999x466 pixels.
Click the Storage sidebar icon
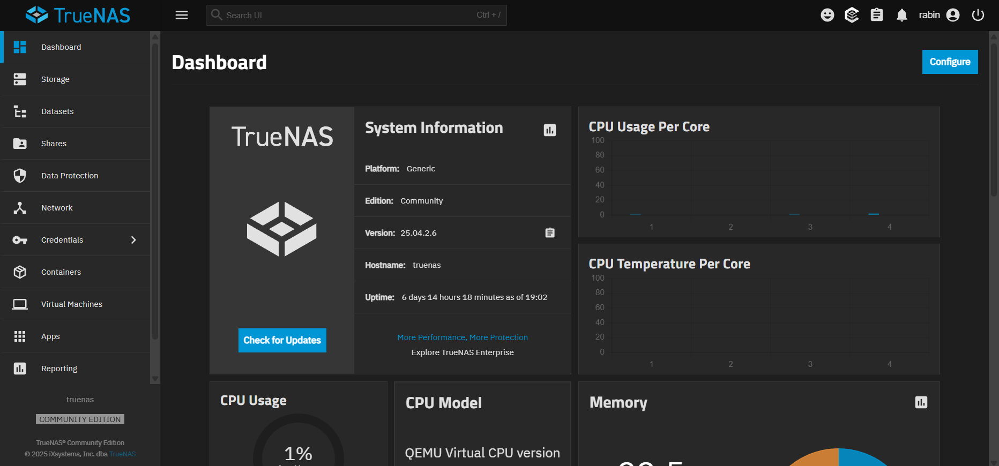[x=20, y=79]
